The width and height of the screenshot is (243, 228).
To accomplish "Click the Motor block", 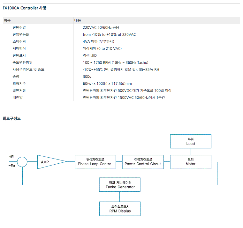I will [190, 162].
